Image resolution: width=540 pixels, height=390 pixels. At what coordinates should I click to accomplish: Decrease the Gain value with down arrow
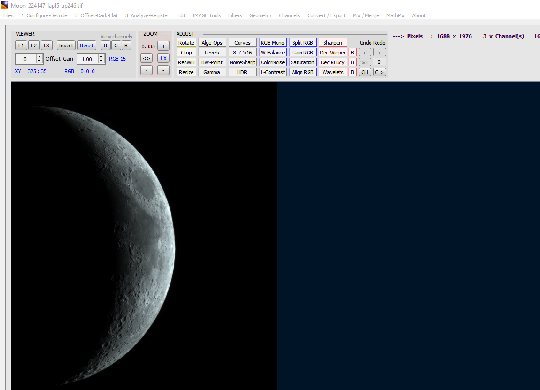[101, 61]
